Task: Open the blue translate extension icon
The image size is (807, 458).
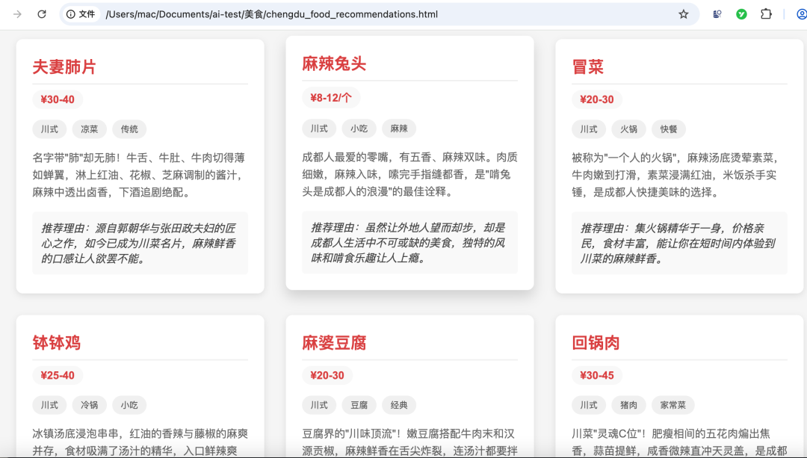Action: (717, 14)
